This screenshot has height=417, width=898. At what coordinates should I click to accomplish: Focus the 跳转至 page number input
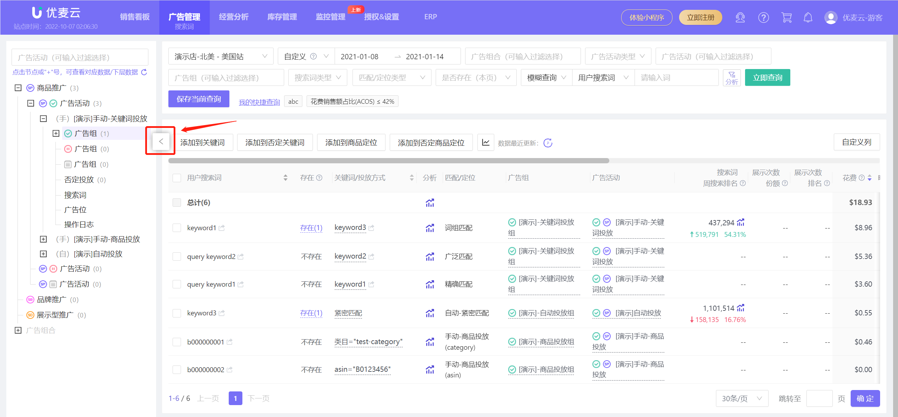pyautogui.click(x=819, y=399)
